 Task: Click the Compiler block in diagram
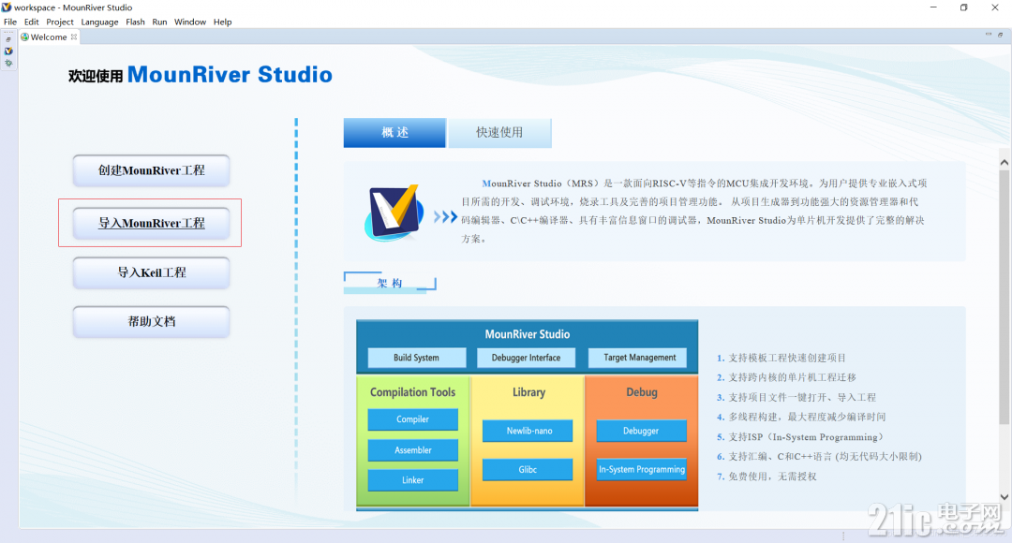(412, 419)
